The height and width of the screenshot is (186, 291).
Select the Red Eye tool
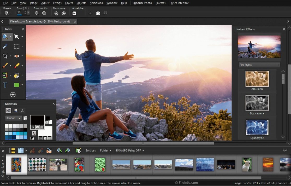17,56
